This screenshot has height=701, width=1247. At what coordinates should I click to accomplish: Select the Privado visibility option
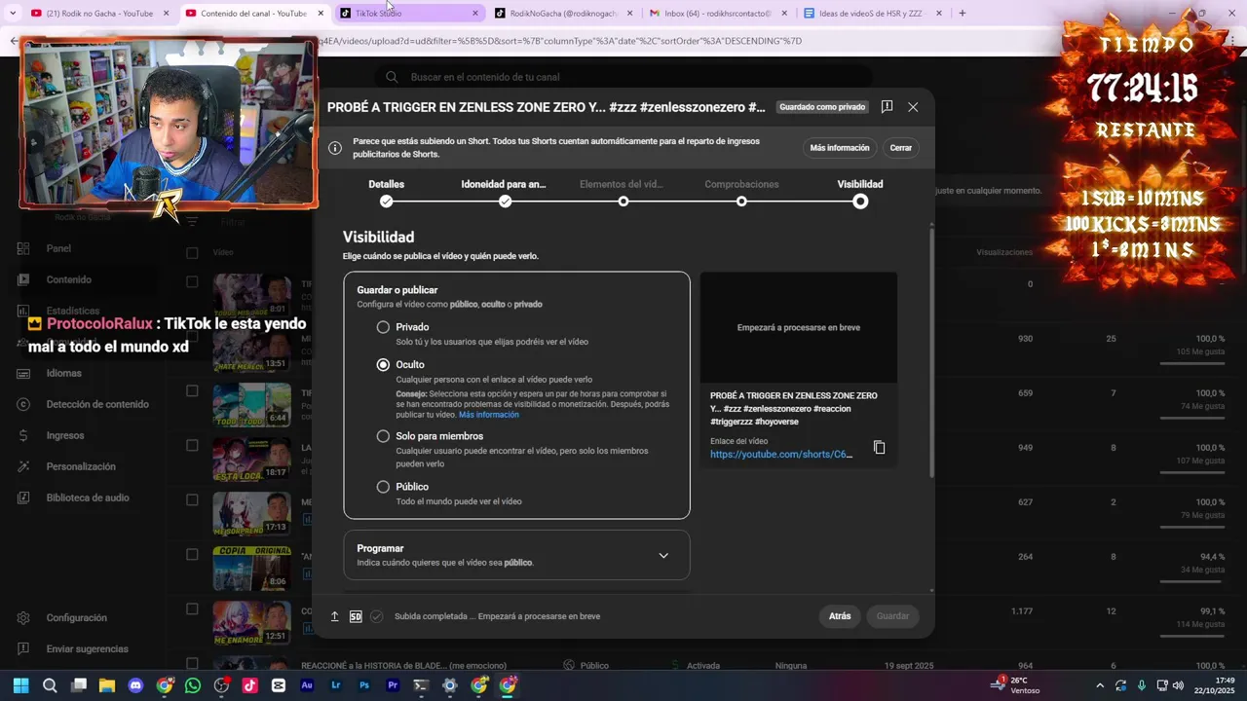click(383, 327)
